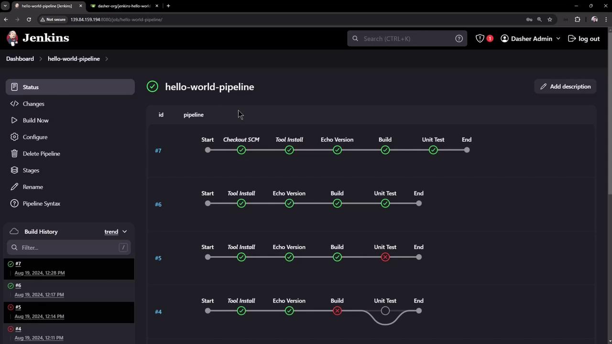Click Unit Test stage node in run #6
The height and width of the screenshot is (344, 612).
(x=385, y=204)
